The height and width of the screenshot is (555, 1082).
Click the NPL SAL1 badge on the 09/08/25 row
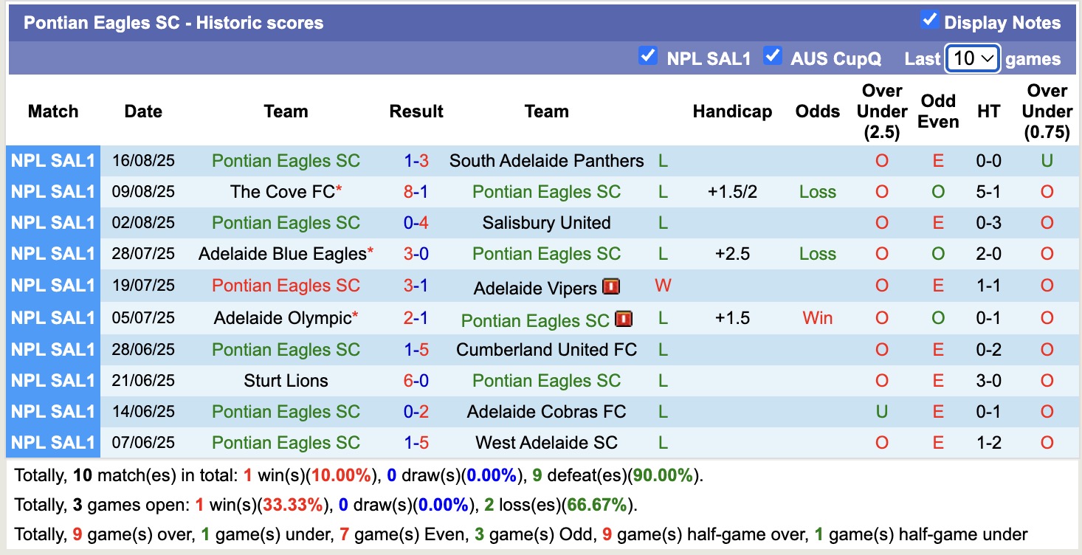tap(52, 191)
